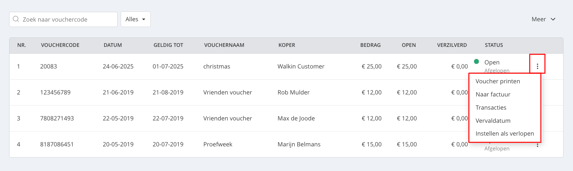This screenshot has height=171, width=573.
Task: Click the green Open status dot
Action: tap(476, 61)
